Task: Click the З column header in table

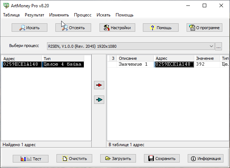Action: coord(113,58)
